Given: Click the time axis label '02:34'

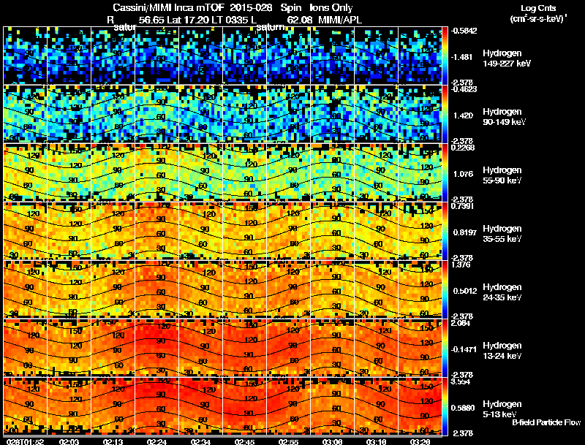Looking at the screenshot, I should (200, 441).
